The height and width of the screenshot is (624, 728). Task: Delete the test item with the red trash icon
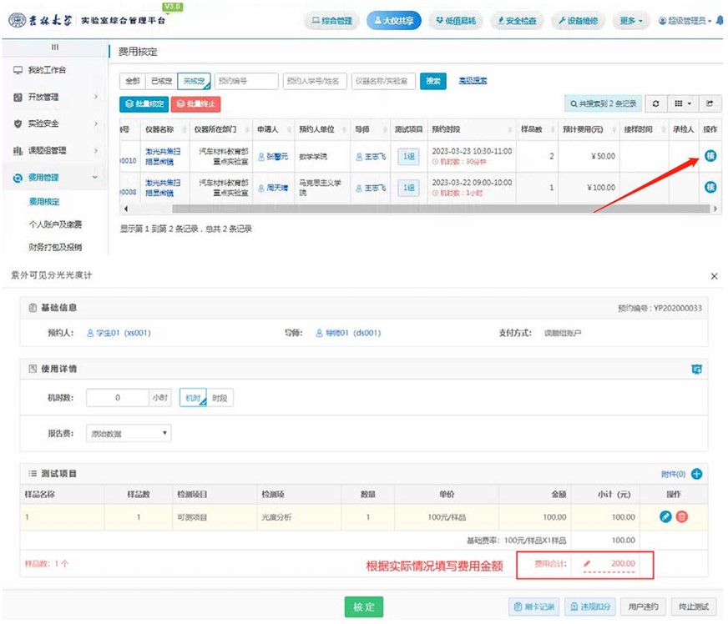point(682,516)
